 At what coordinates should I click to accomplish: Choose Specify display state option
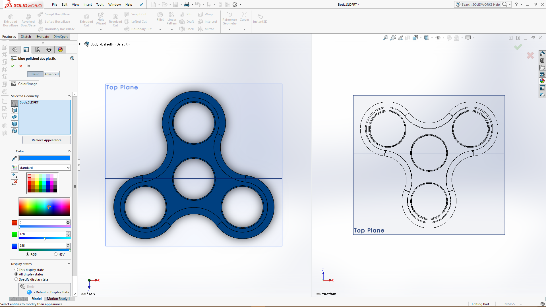pos(16,279)
